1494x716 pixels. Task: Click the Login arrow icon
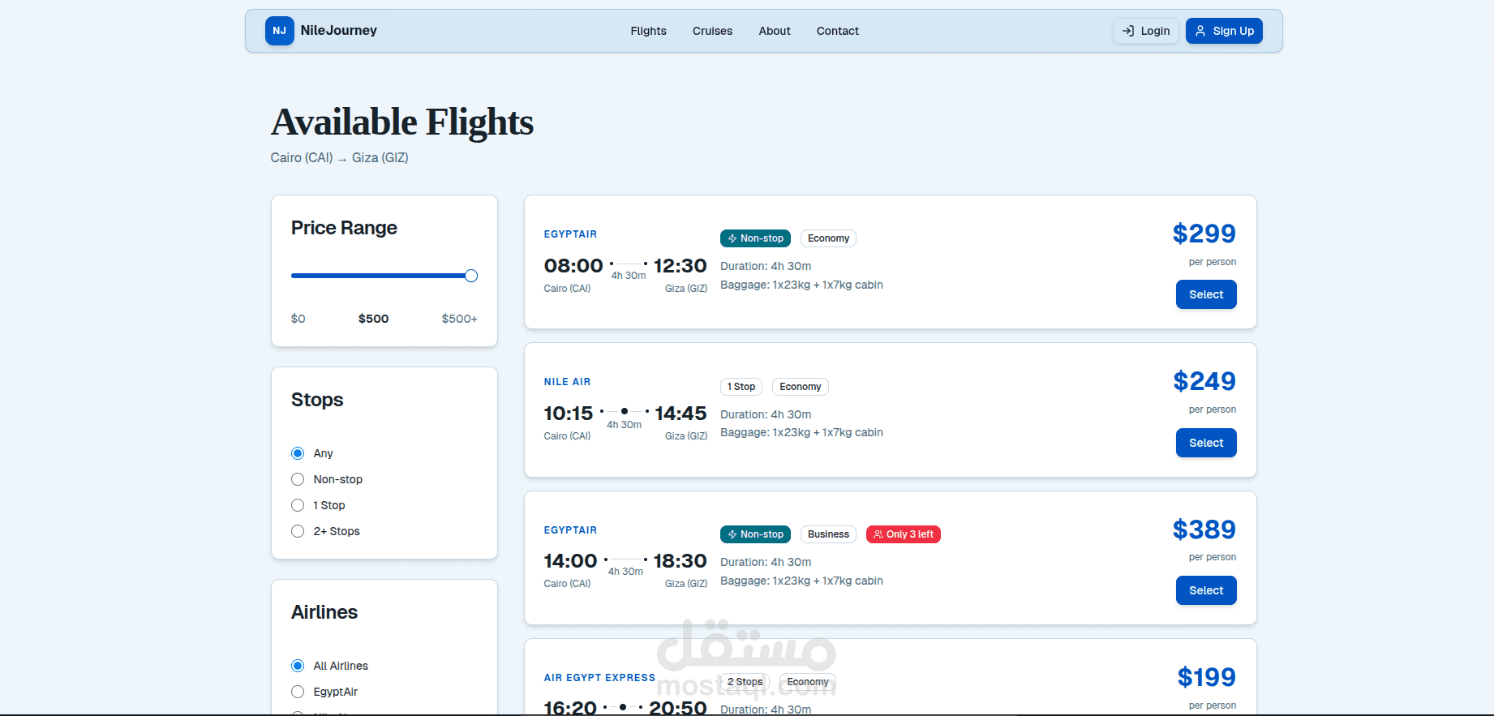point(1127,31)
